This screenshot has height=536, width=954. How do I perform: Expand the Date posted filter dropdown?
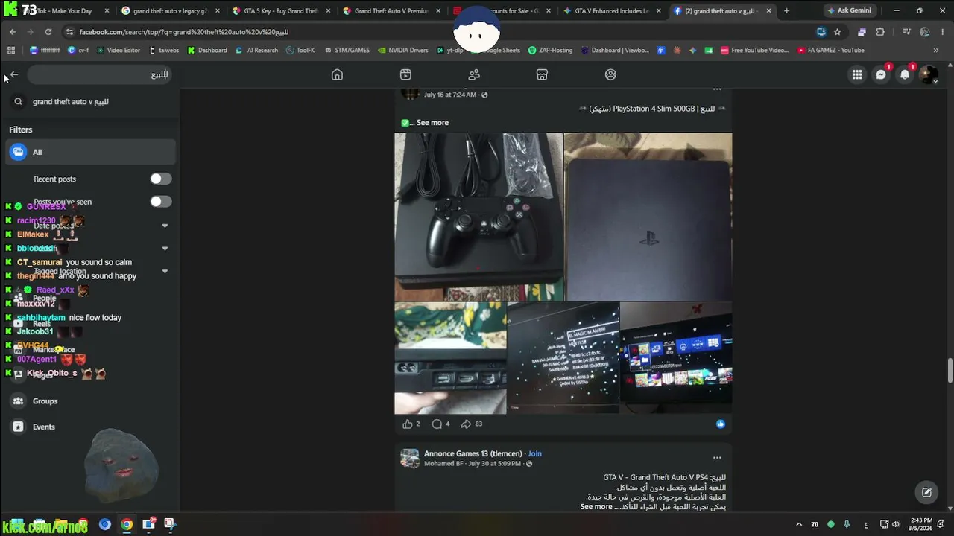[x=165, y=226]
